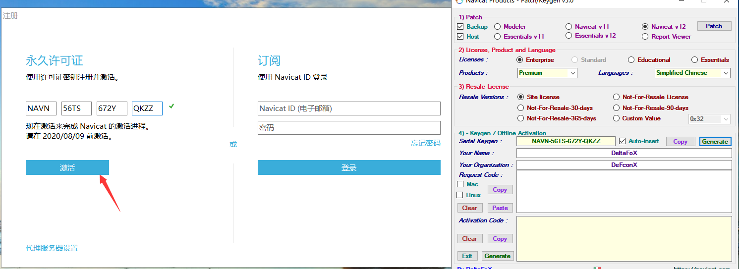The width and height of the screenshot is (739, 269).
Task: Toggle the Linux checkbox
Action: (460, 195)
